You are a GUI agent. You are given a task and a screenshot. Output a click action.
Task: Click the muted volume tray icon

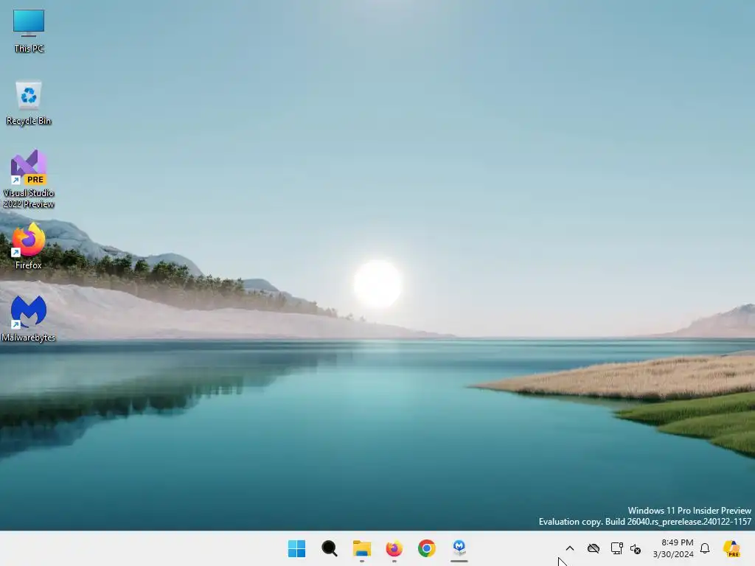pos(635,548)
